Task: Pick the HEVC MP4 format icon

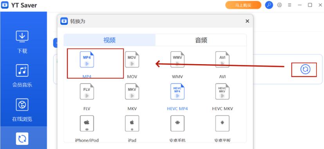Action: click(177, 92)
